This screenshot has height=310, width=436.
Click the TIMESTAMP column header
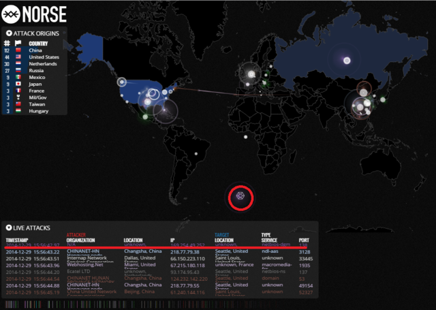[x=17, y=241]
